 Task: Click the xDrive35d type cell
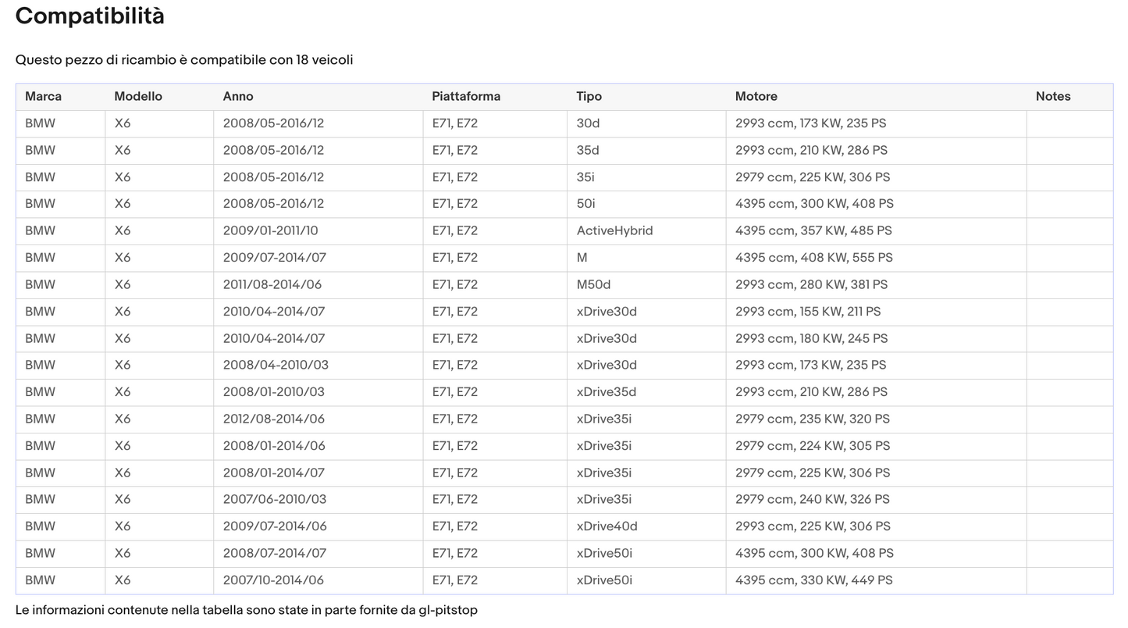[x=607, y=392]
